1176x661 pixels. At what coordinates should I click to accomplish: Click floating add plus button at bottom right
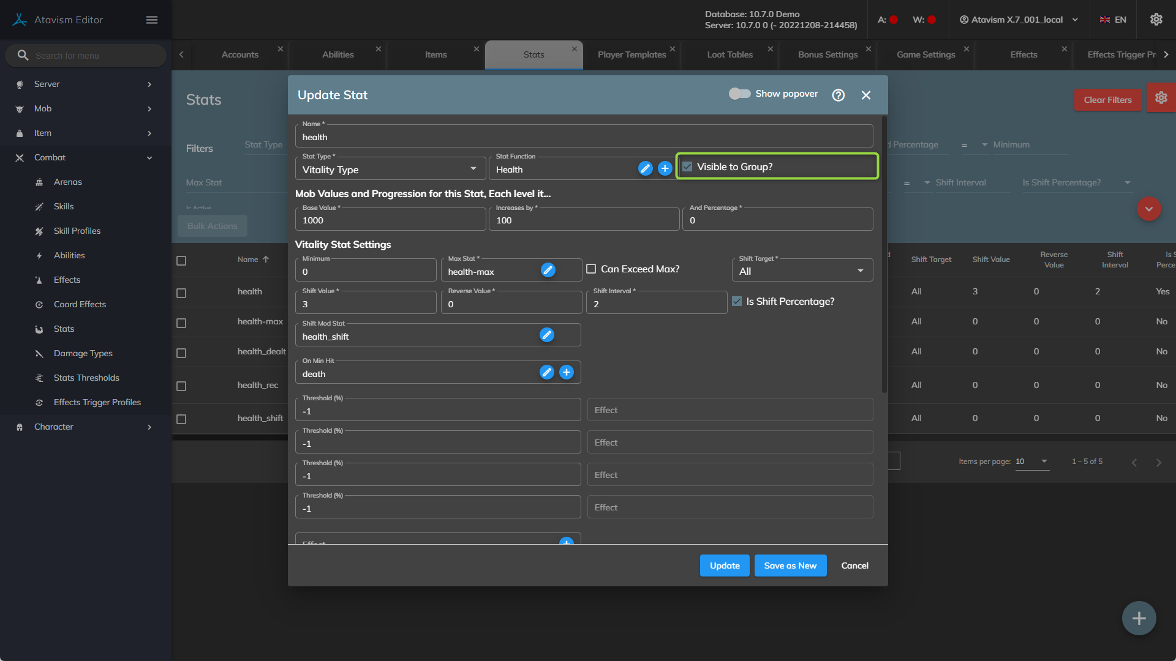(1139, 618)
